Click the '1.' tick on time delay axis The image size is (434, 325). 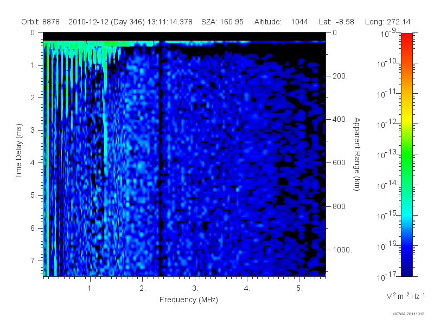pos(34,65)
